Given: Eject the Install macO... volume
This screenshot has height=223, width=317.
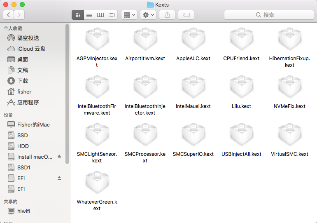Looking at the screenshot, I should [59, 157].
